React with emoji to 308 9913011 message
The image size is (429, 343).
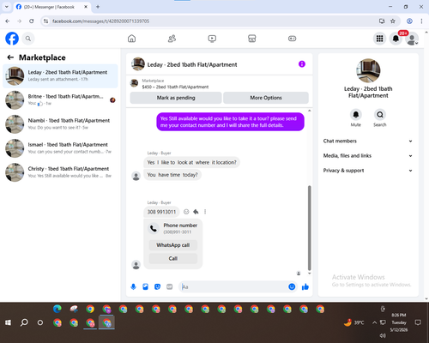coord(186,212)
